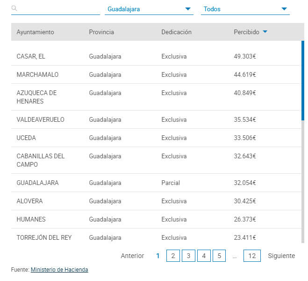Click the search magnifier icon
The width and height of the screenshot is (308, 281).
[14, 8]
